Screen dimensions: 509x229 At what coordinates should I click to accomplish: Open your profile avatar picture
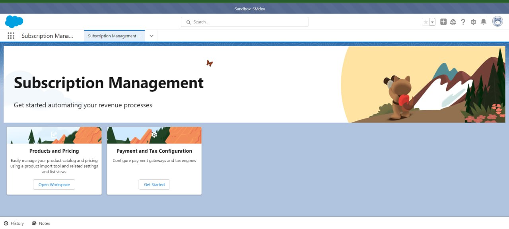coord(497,21)
